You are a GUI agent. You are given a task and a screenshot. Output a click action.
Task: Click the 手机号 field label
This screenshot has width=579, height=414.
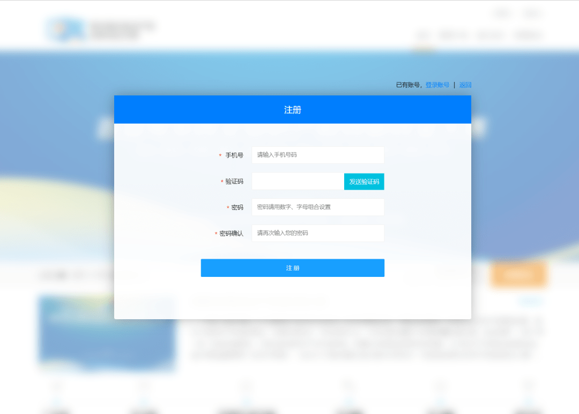point(234,155)
